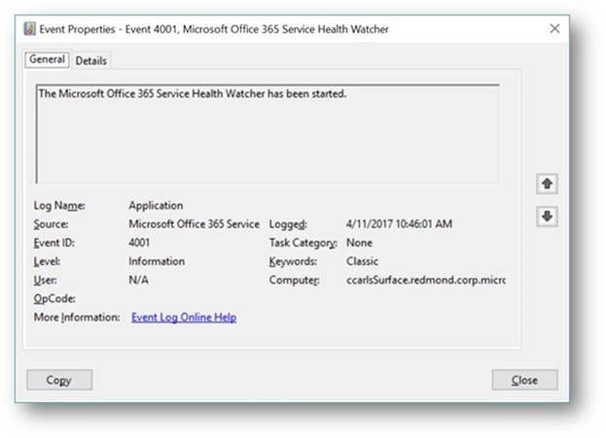Show previous event with up arrow

pyautogui.click(x=547, y=184)
